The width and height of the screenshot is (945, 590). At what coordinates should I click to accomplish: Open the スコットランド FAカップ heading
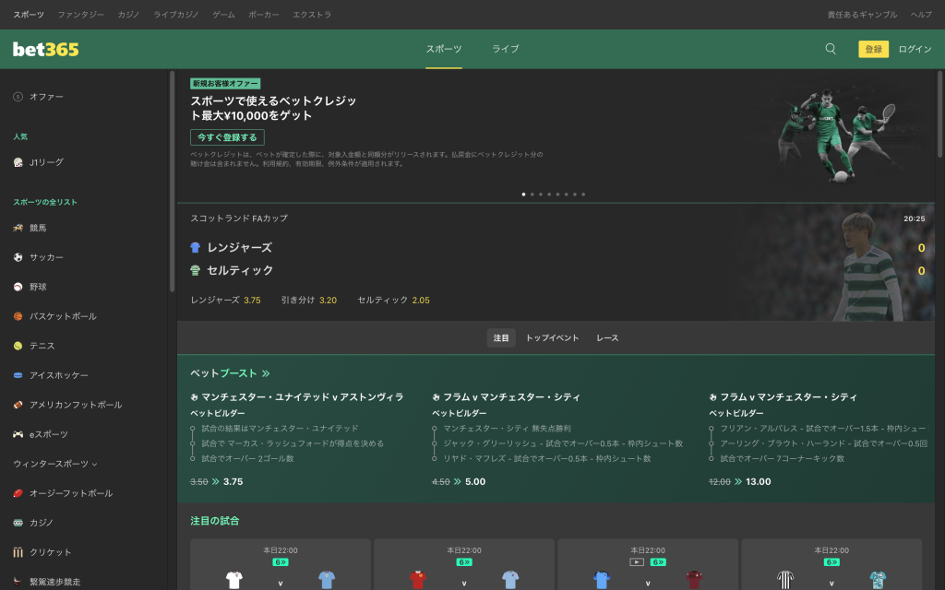coord(239,218)
